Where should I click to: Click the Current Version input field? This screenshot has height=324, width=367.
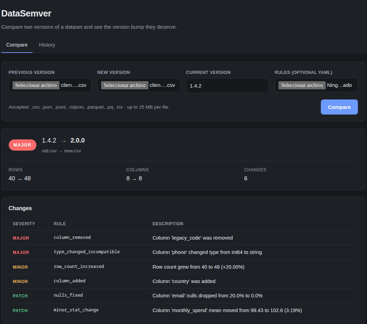(x=227, y=86)
